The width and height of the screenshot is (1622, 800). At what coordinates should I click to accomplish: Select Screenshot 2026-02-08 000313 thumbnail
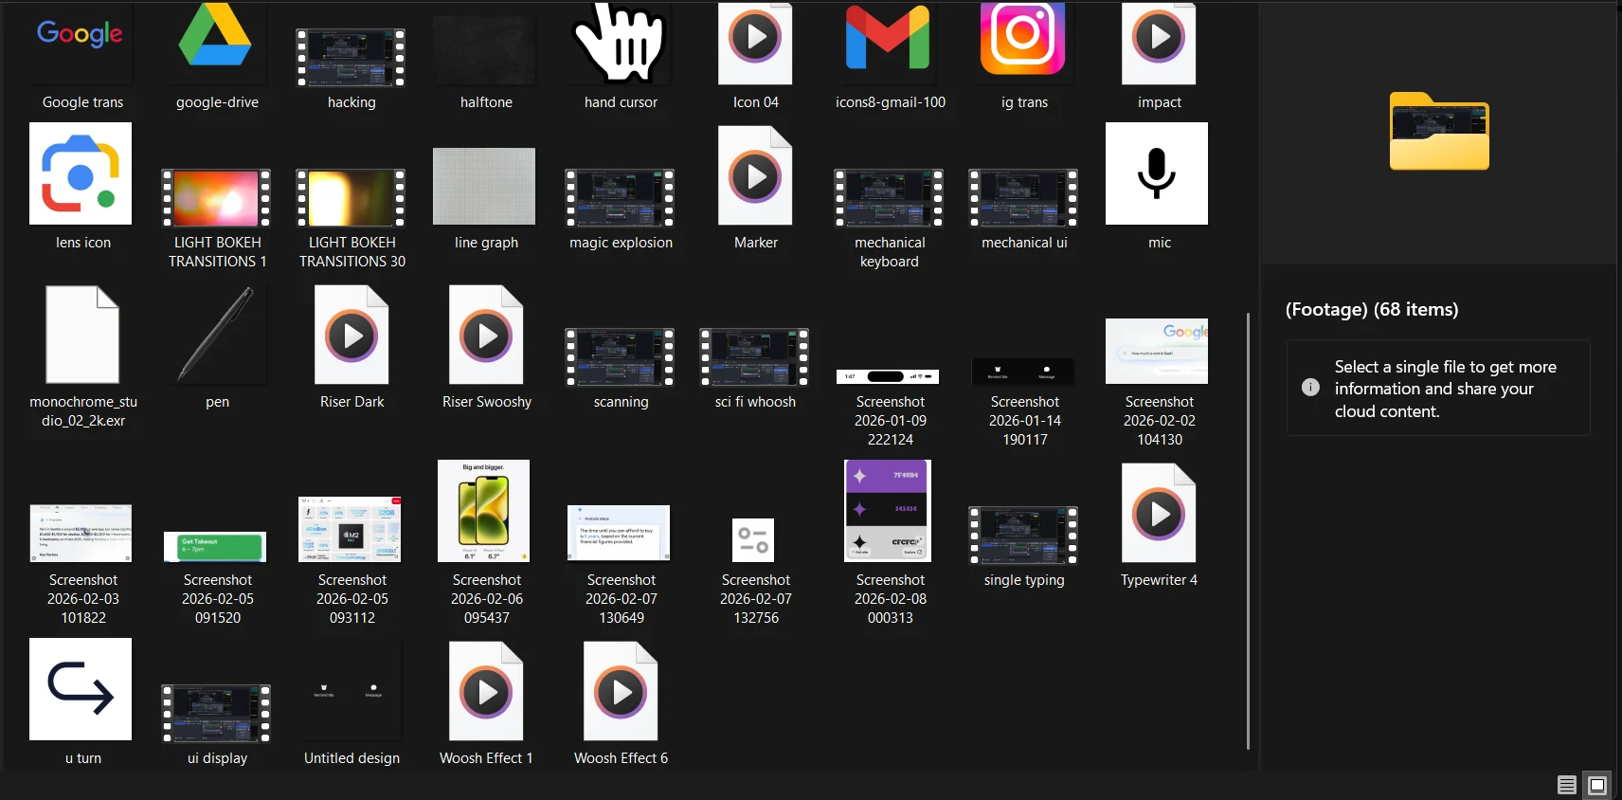point(888,512)
